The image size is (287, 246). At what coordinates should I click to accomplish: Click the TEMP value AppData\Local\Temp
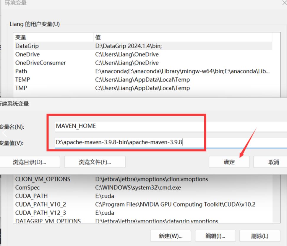pyautogui.click(x=142, y=80)
